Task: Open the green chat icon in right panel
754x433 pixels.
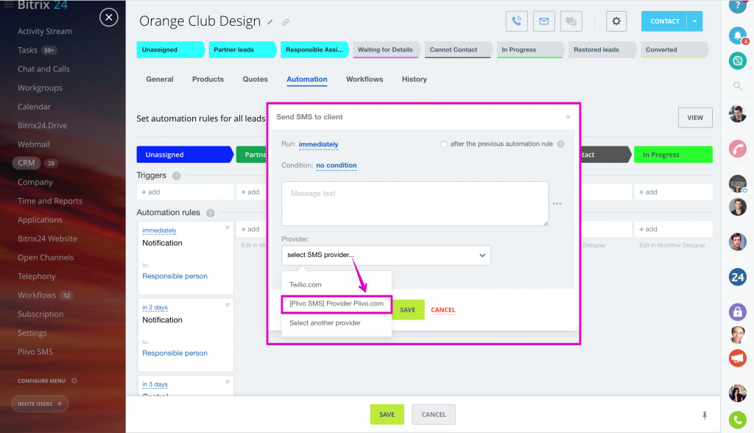Action: [x=737, y=60]
